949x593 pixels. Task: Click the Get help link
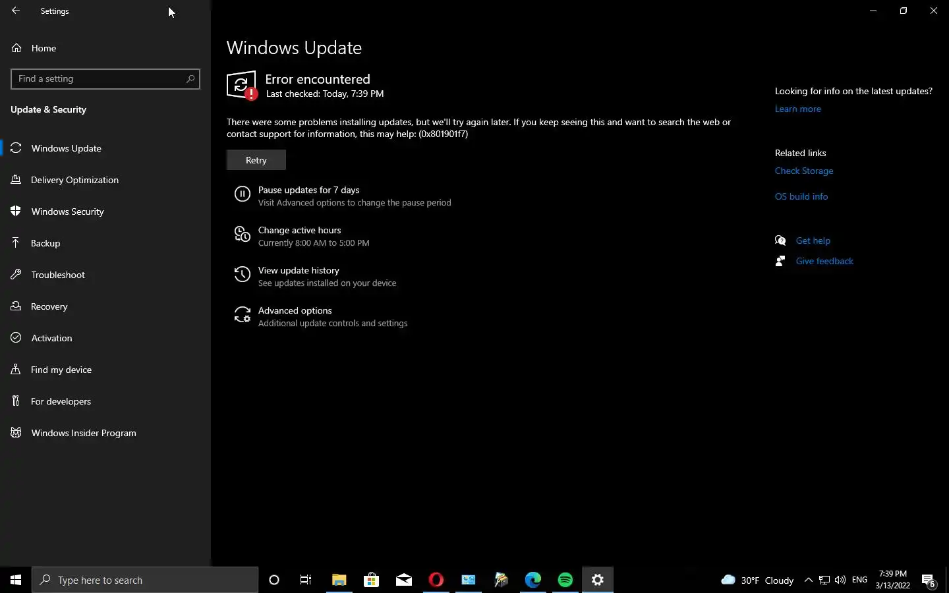pos(813,240)
